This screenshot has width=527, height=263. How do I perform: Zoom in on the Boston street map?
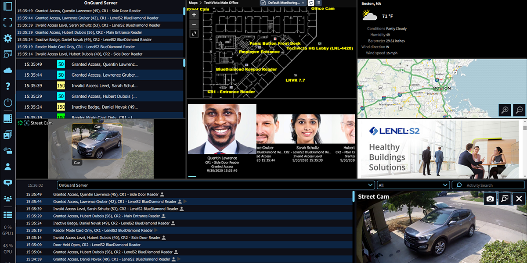505,110
